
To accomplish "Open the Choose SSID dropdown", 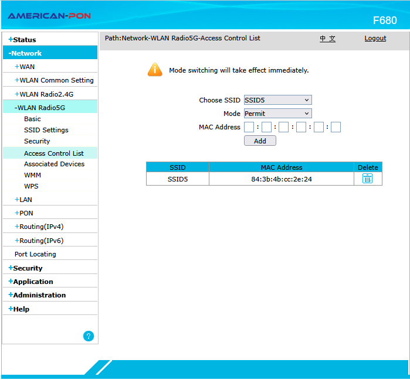I will tap(277, 100).
